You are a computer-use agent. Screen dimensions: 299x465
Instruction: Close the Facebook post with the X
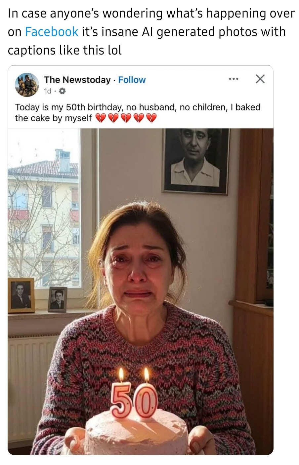pyautogui.click(x=260, y=79)
